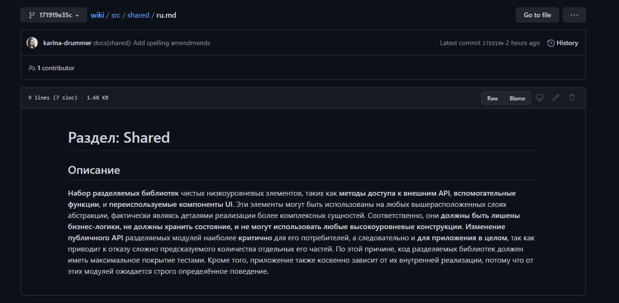The width and height of the screenshot is (619, 303).
Task: Open the latest commit hash 171919e
Action: coord(493,43)
